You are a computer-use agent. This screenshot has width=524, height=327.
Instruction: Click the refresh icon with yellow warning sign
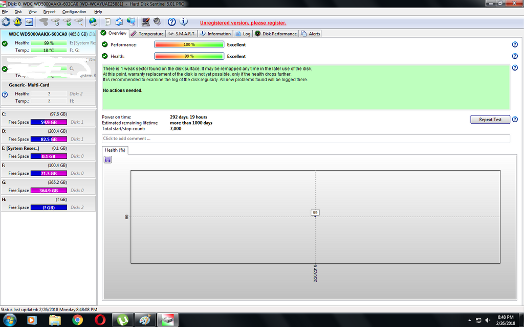click(x=17, y=22)
